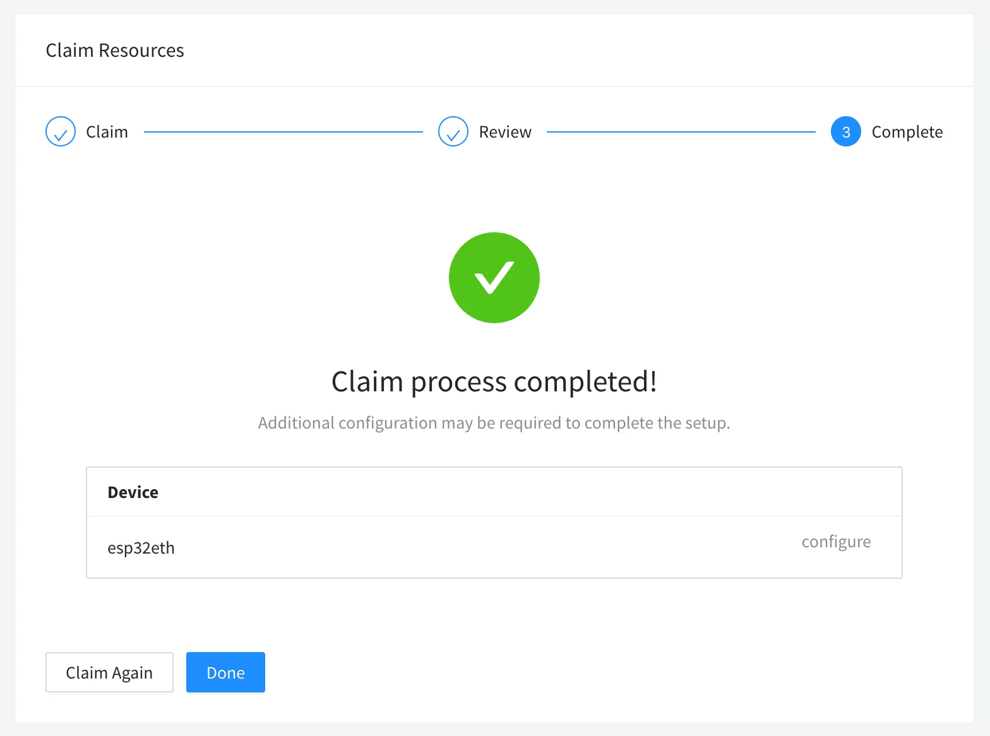
Task: Select the Review step label
Action: [505, 132]
